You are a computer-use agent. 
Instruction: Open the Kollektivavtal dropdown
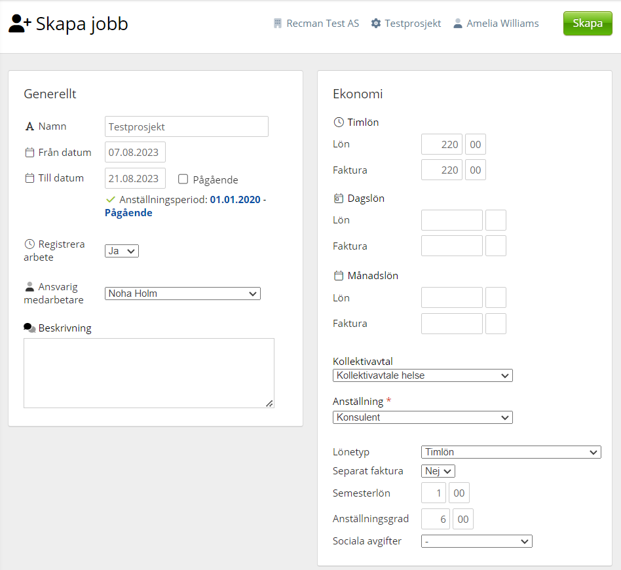coord(423,375)
